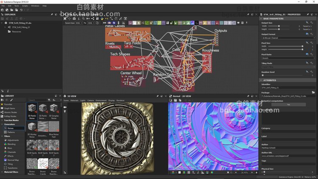318x179 pixels.
Task: Click the new substance icon in main toolbar
Action: 2,10
